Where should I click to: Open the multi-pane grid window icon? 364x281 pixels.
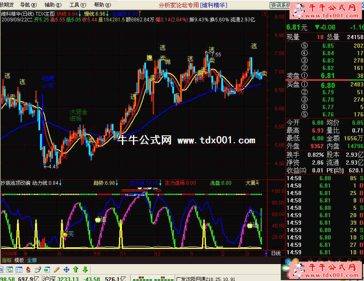(19, 269)
